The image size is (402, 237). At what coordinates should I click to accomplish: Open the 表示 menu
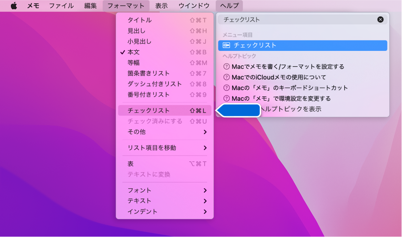click(161, 5)
